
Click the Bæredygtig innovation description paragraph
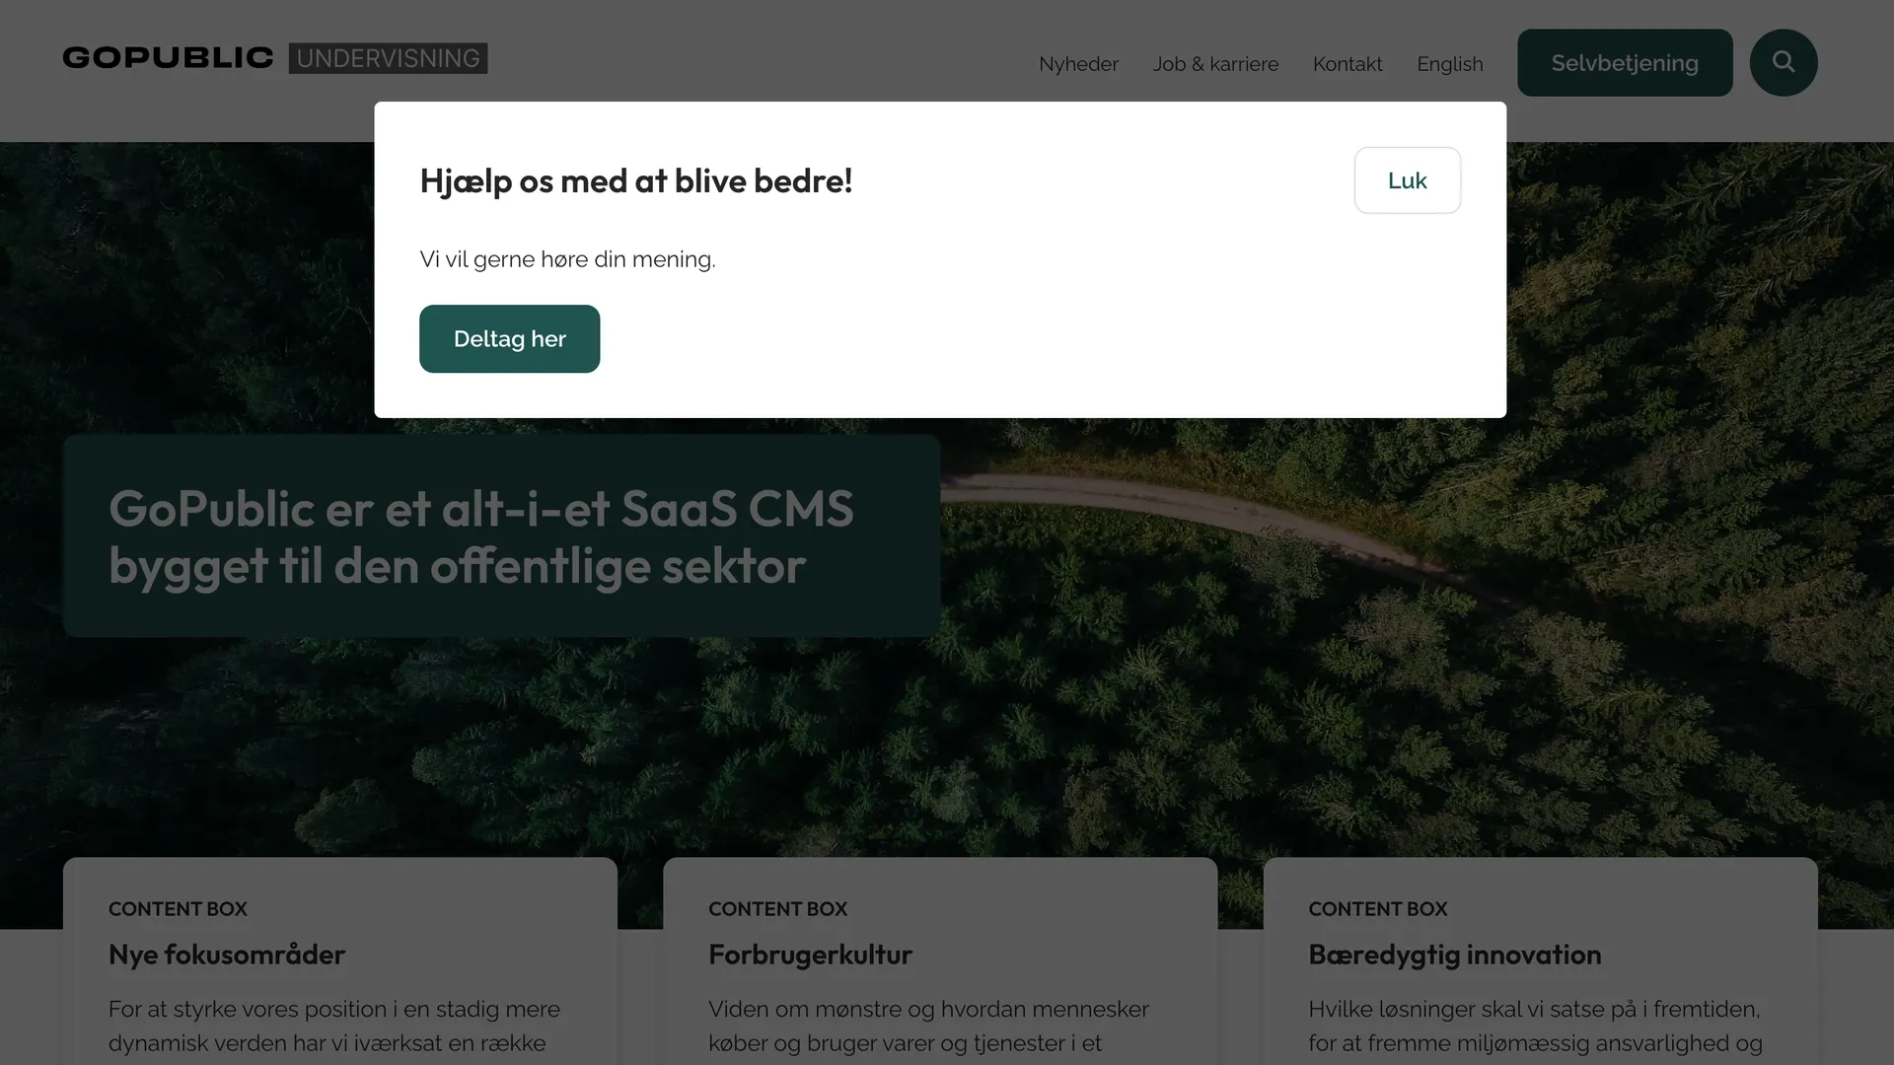point(1535,1026)
